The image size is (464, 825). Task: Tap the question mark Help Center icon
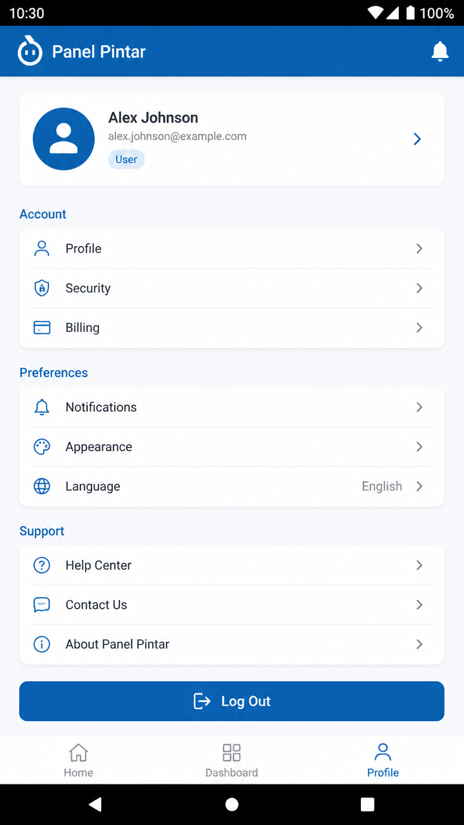tap(42, 565)
